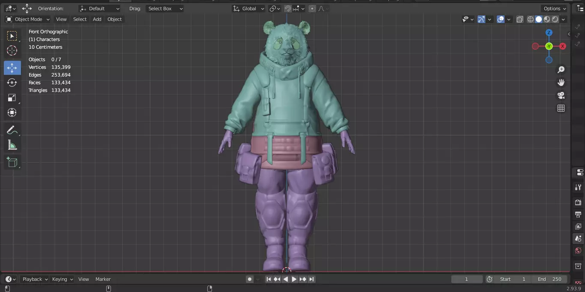Open Output properties tab with printer icon
Image resolution: width=585 pixels, height=292 pixels.
578,214
